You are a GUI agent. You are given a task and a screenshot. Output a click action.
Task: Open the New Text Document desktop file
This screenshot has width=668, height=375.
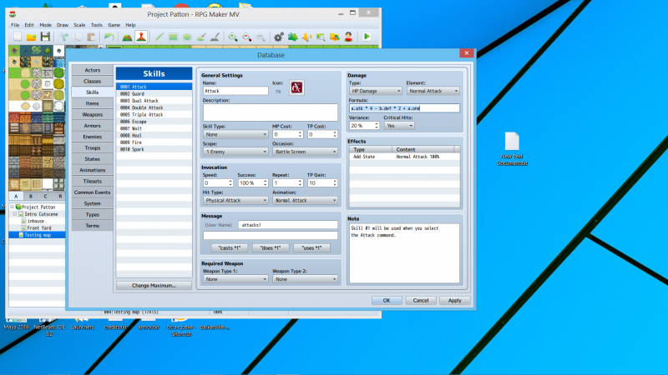(512, 148)
